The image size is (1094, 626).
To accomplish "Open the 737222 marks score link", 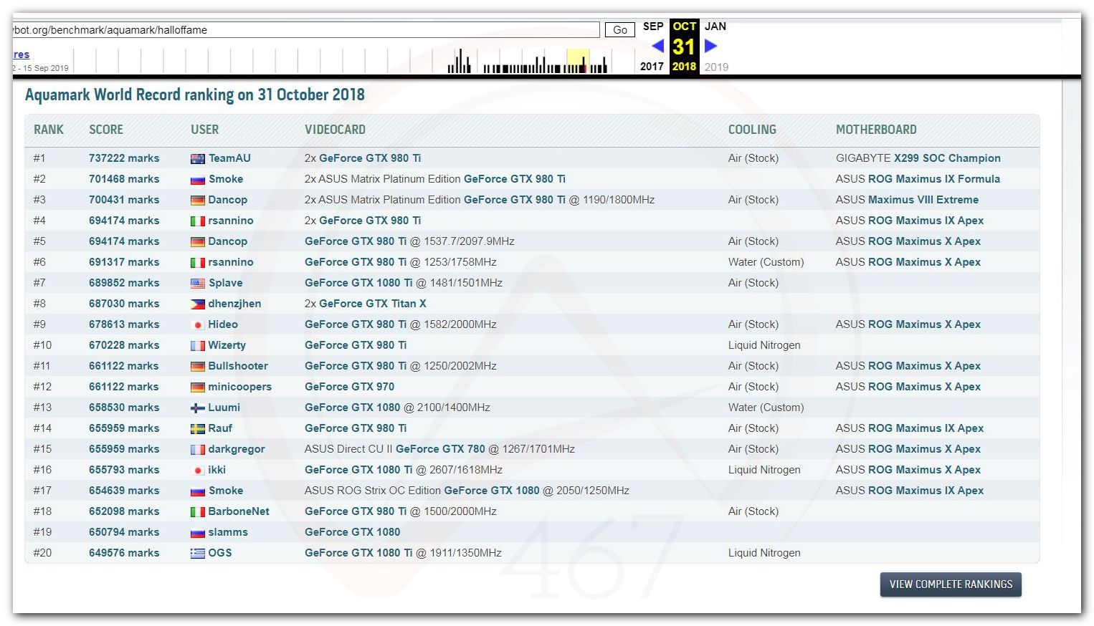I will click(124, 158).
